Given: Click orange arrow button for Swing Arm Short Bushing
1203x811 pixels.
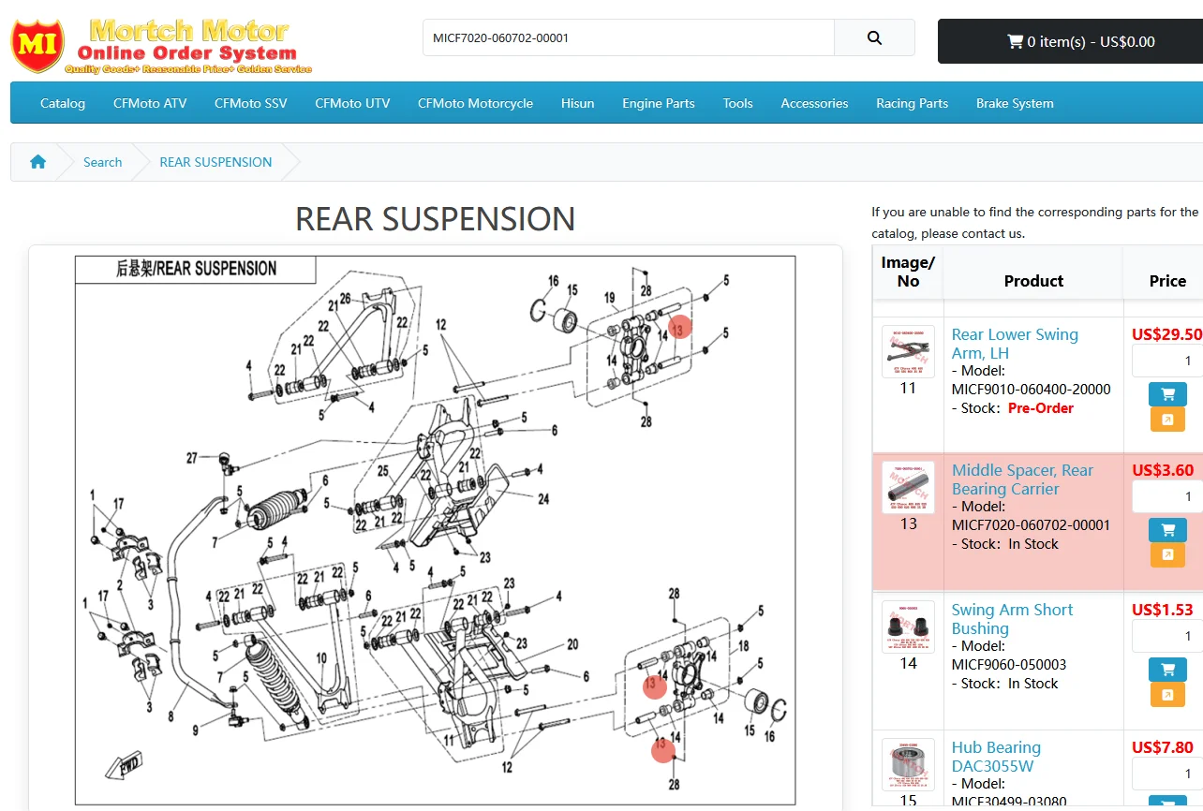Looking at the screenshot, I should coord(1167,695).
